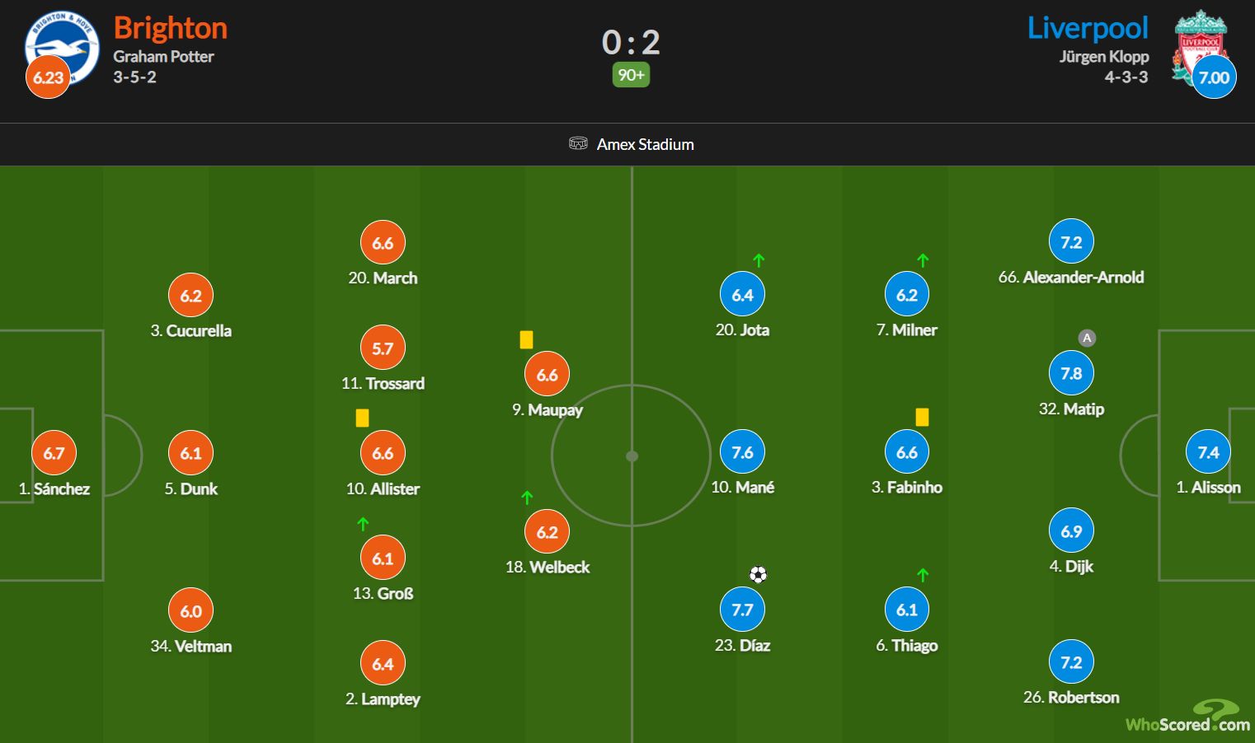Click Fabinho's yellow card icon

(x=922, y=417)
